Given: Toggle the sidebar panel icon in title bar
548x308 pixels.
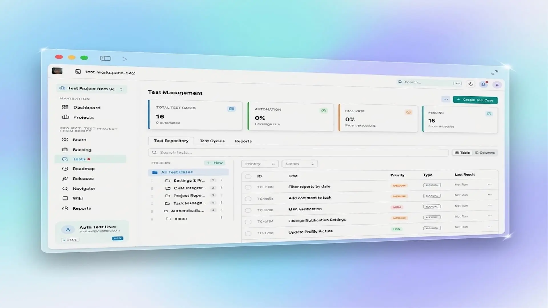Looking at the screenshot, I should pyautogui.click(x=105, y=58).
